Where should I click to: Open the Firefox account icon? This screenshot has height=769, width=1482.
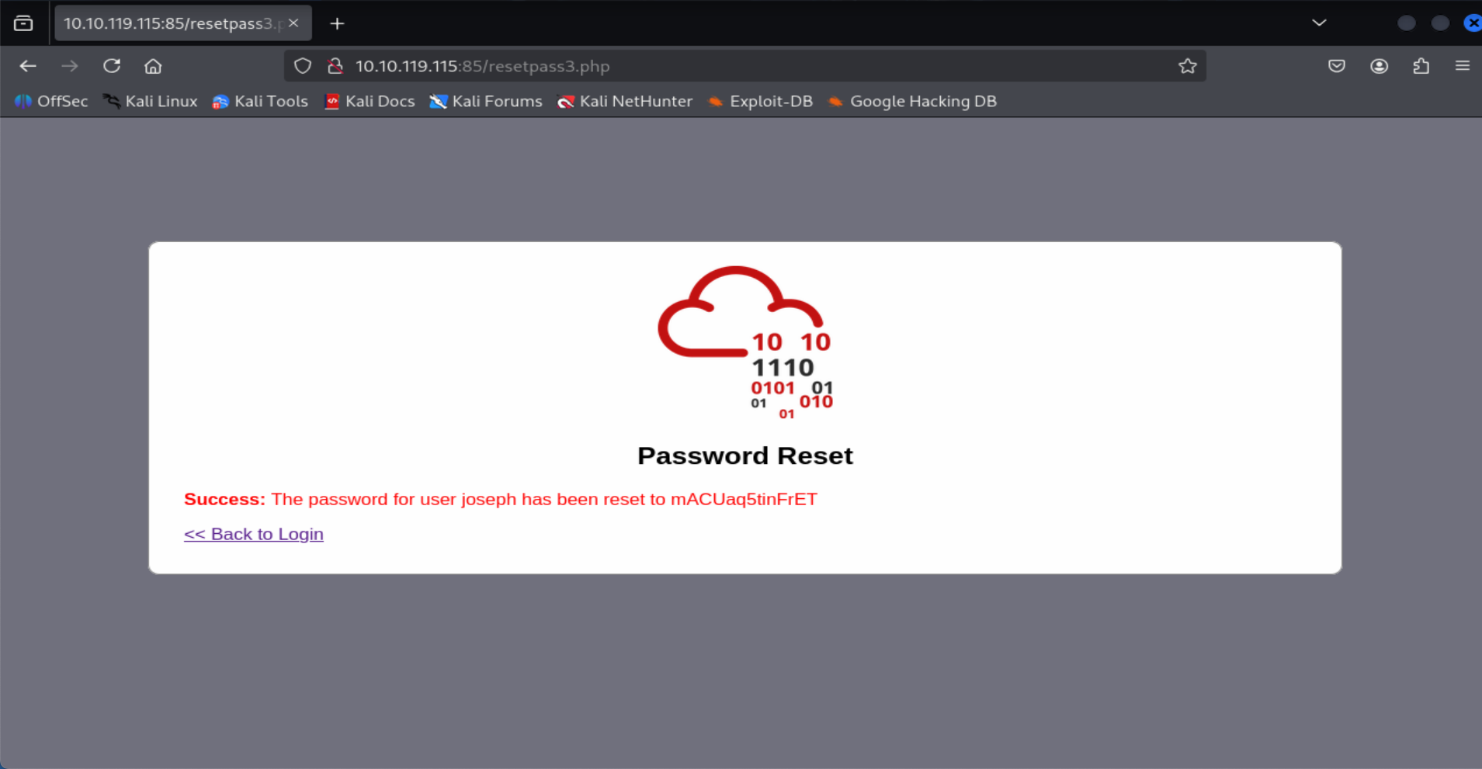point(1379,66)
